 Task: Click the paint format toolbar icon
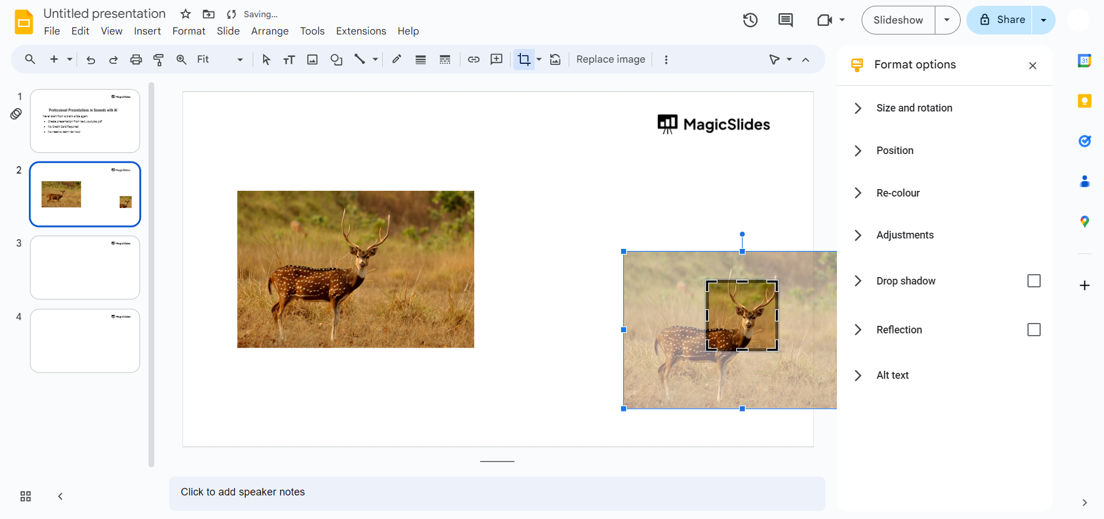(158, 59)
